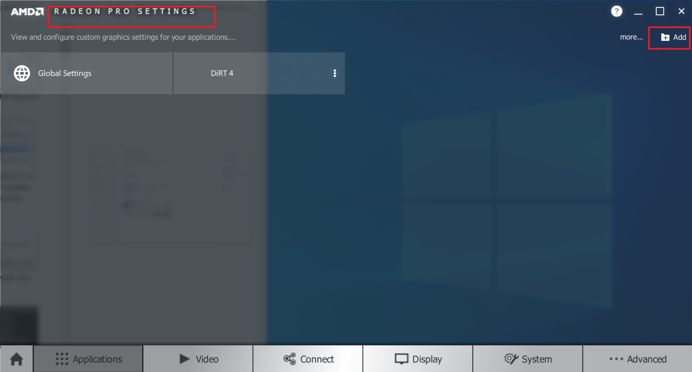Click the Global Settings tab
The image size is (692, 372).
coord(87,72)
